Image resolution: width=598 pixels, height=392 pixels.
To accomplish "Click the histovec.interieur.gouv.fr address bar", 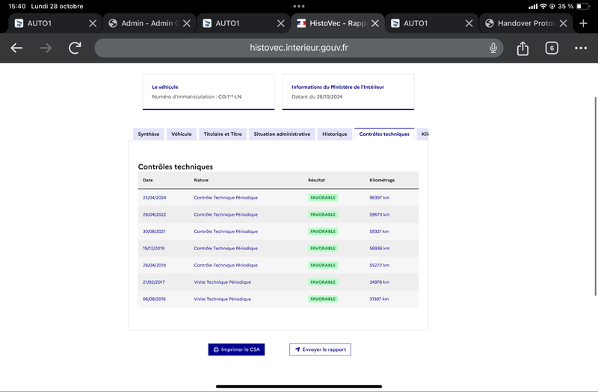I will coord(298,48).
